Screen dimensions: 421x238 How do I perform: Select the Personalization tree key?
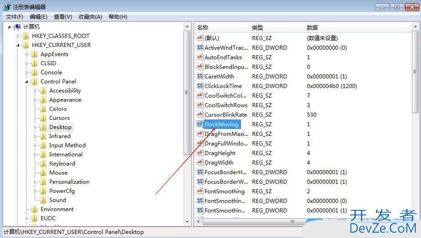click(x=69, y=182)
